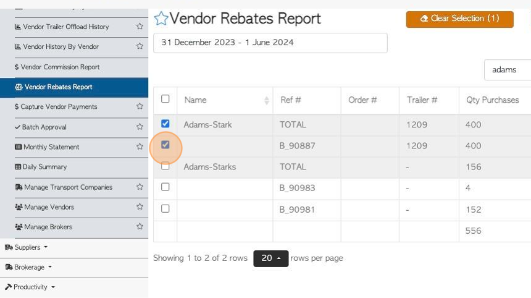The height and width of the screenshot is (298, 531).
Task: Expand the Productivity menu section
Action: tap(30, 287)
